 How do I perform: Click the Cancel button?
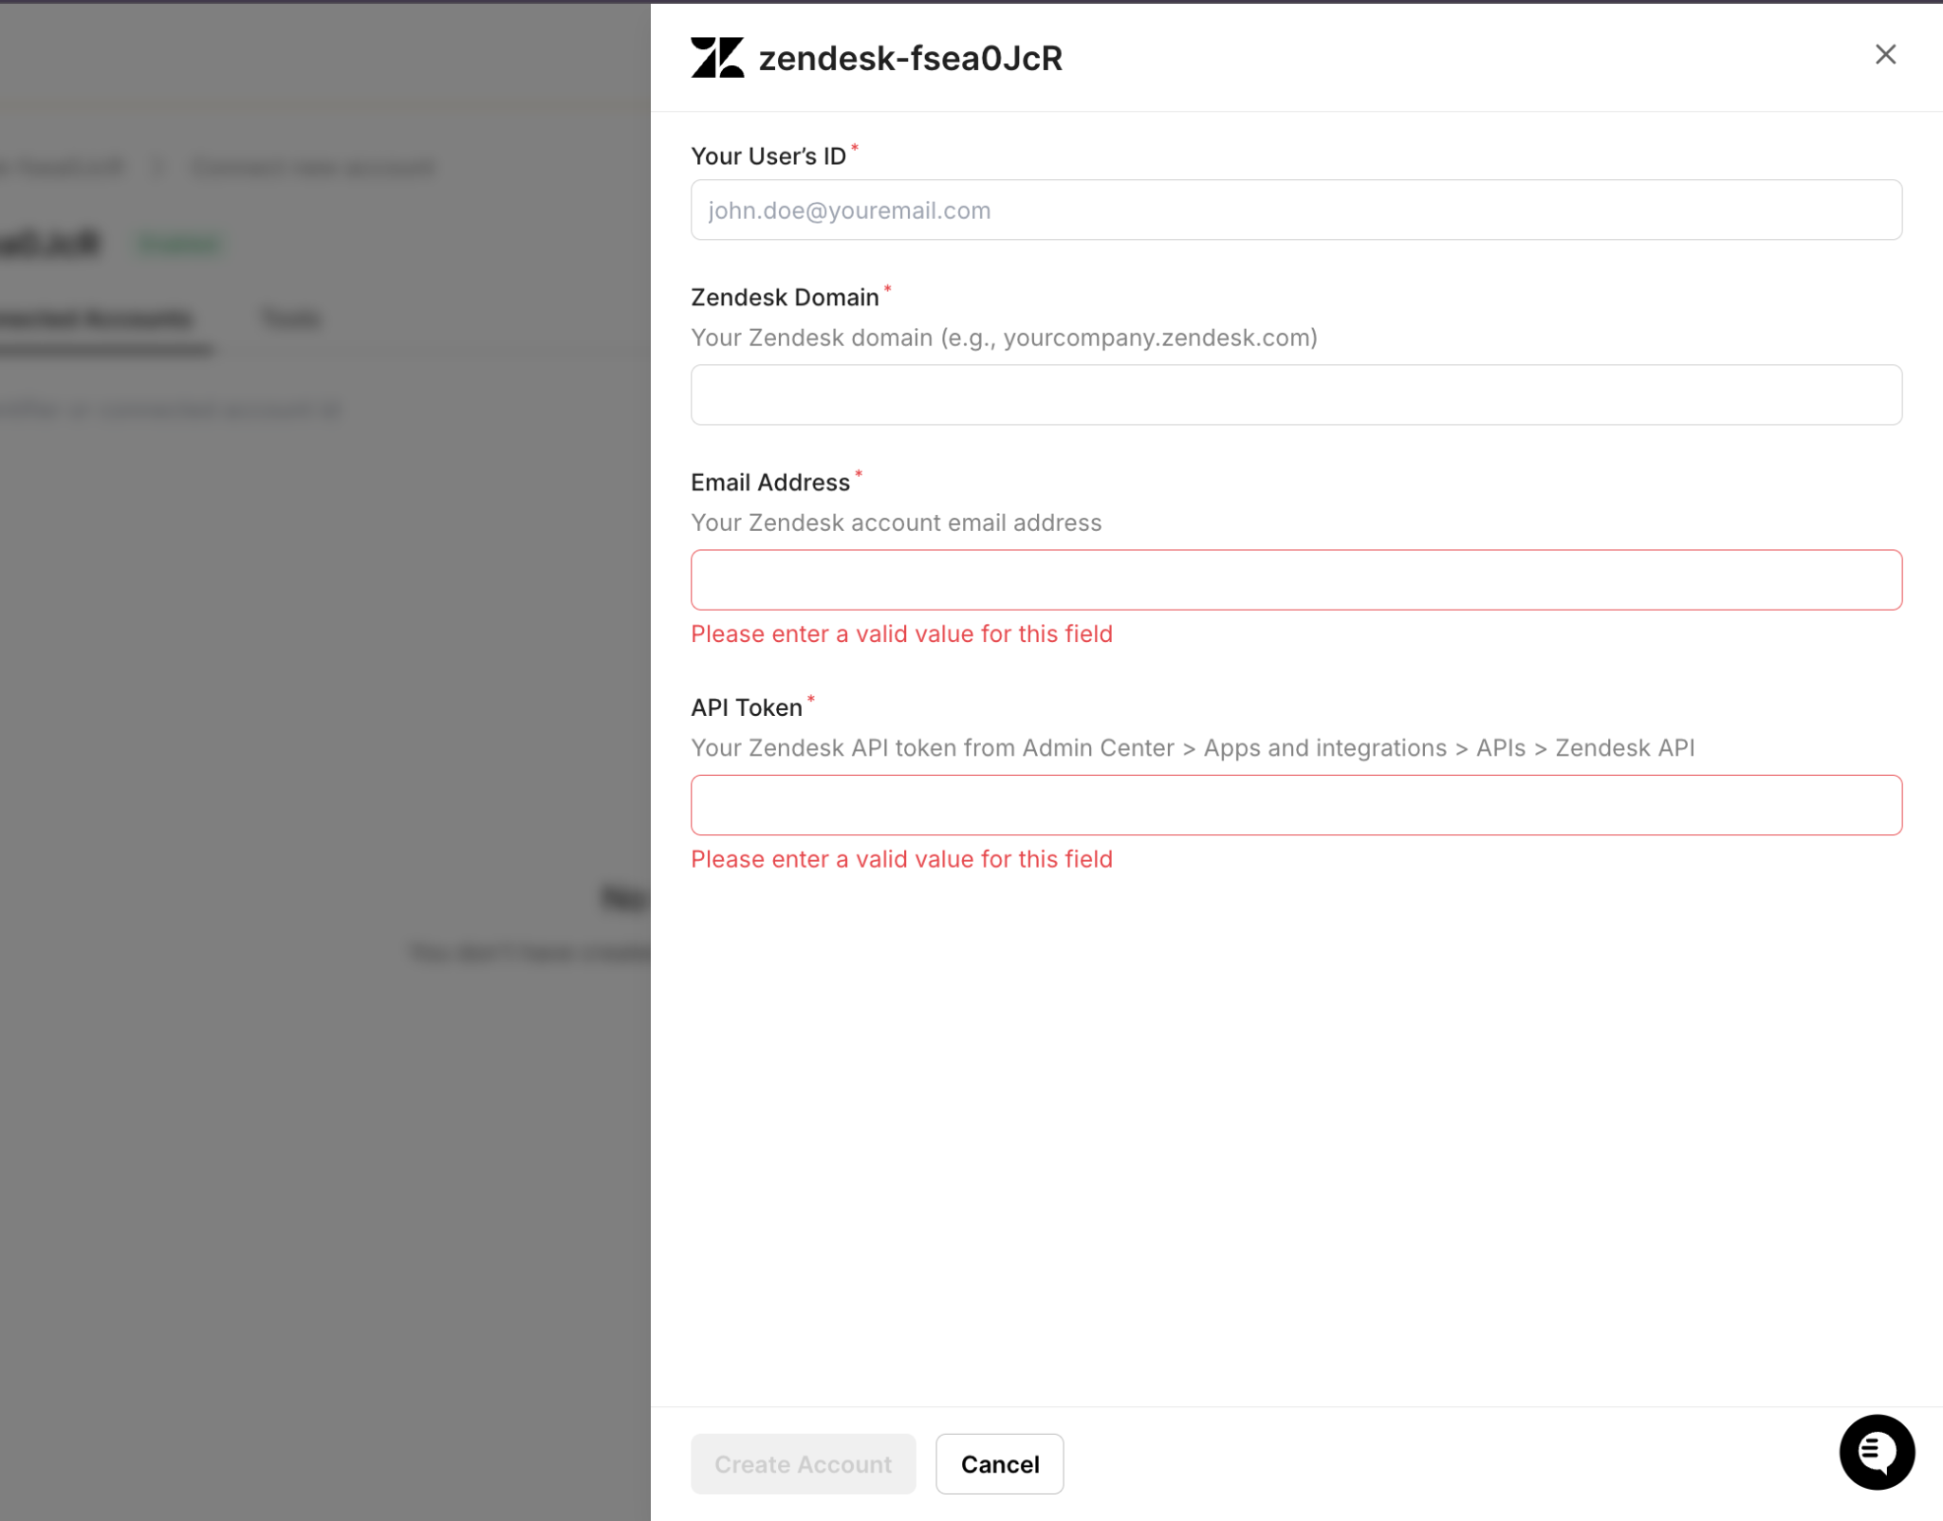tap(999, 1463)
